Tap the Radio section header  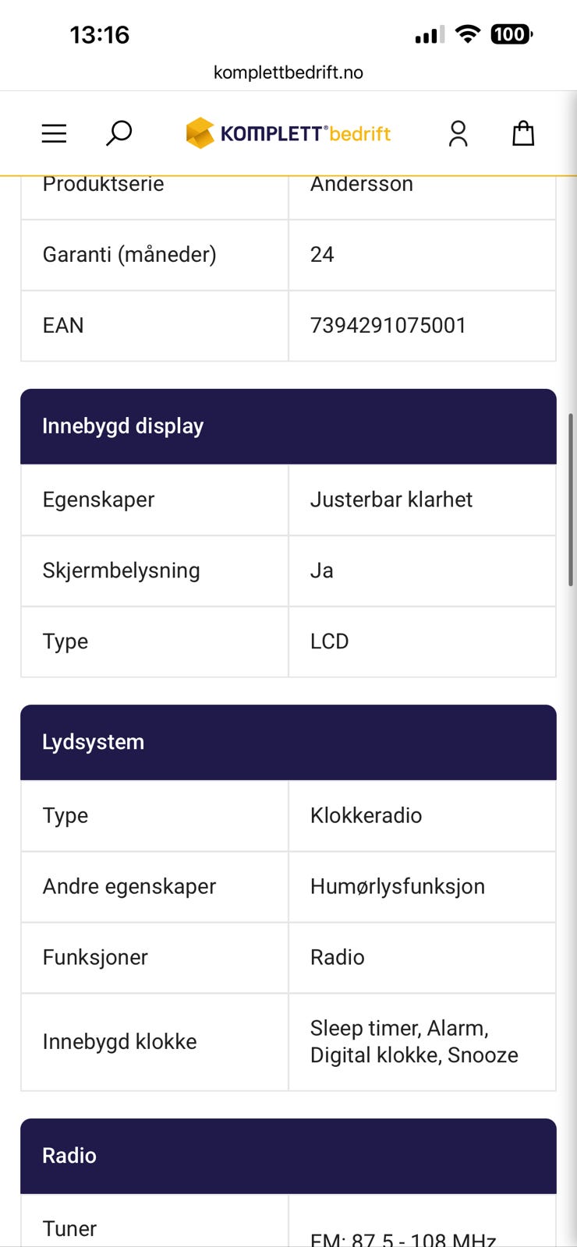[288, 1156]
